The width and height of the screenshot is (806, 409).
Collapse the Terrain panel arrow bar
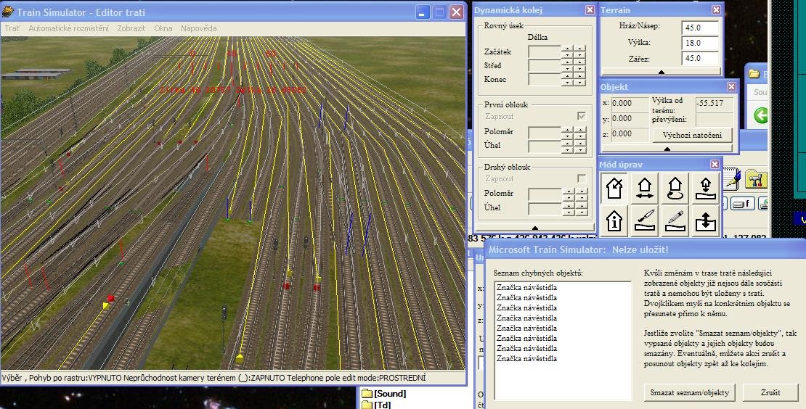pyautogui.click(x=661, y=72)
